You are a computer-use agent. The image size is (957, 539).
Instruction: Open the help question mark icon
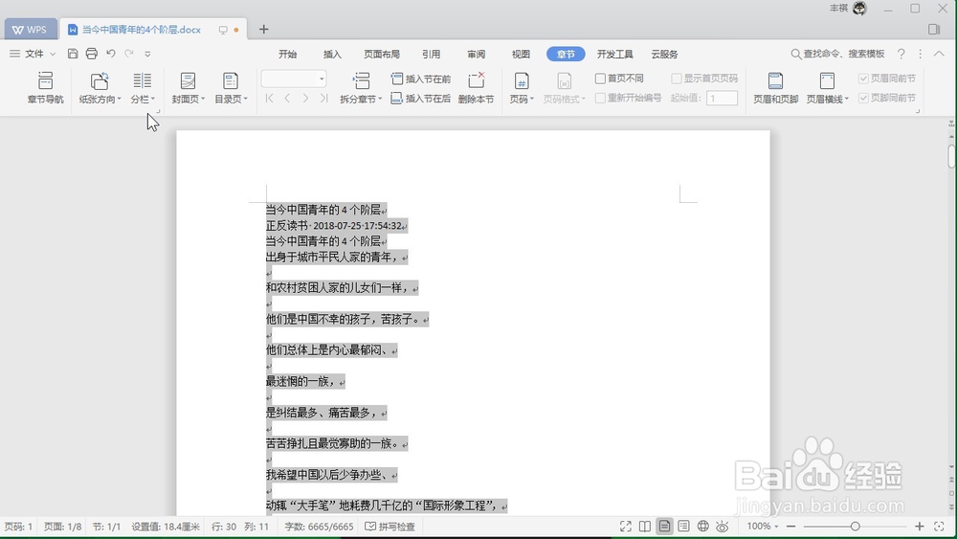pyautogui.click(x=901, y=54)
